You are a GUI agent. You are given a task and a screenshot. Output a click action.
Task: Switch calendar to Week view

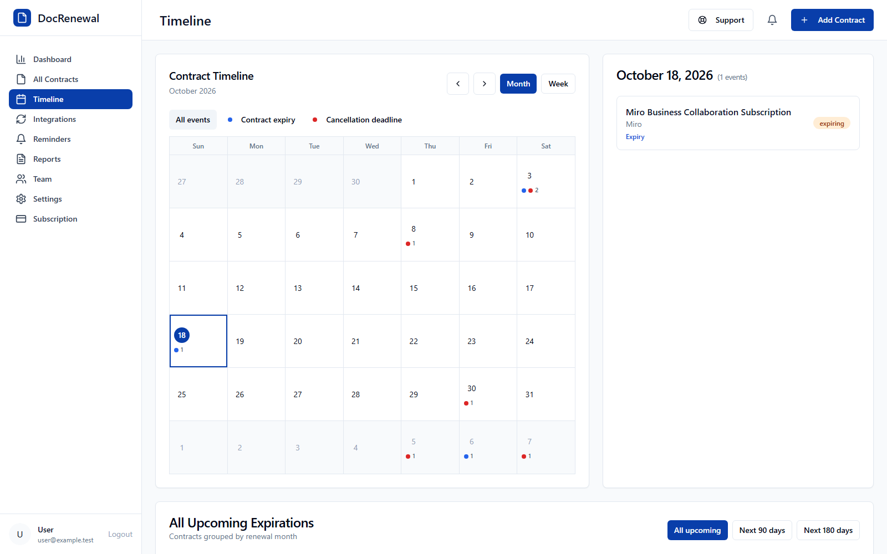(x=558, y=84)
